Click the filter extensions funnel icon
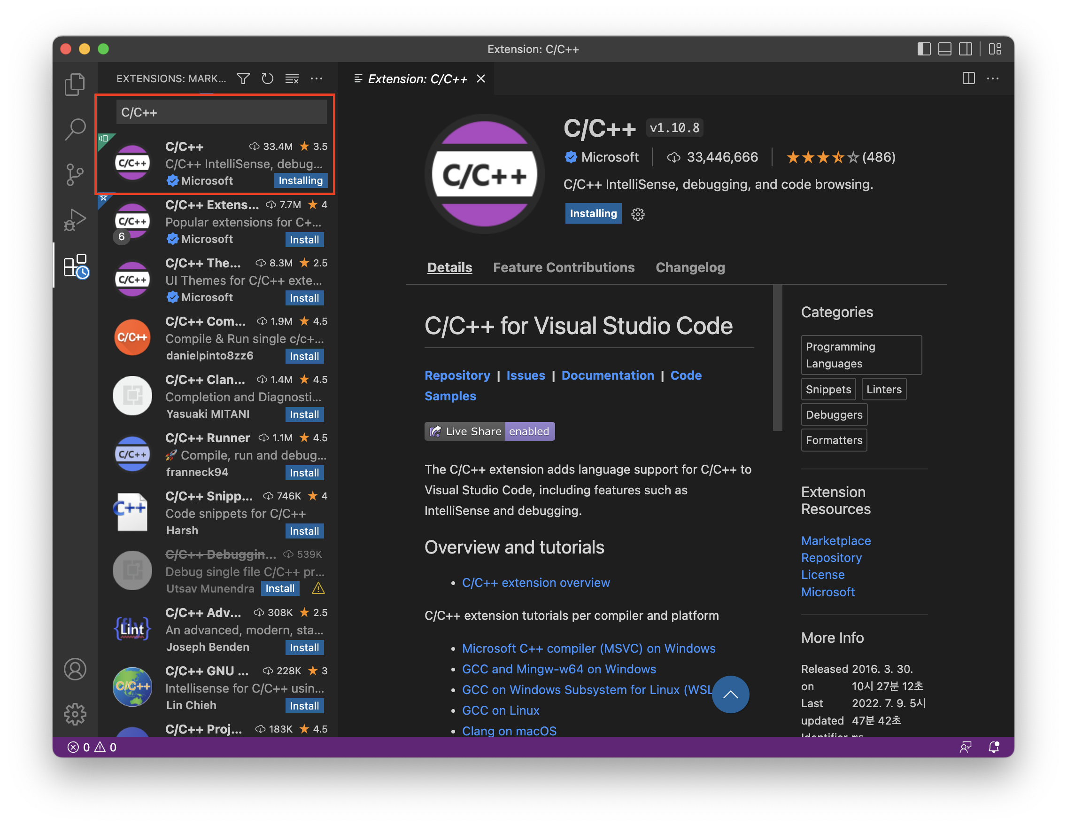1067x827 pixels. click(x=243, y=78)
